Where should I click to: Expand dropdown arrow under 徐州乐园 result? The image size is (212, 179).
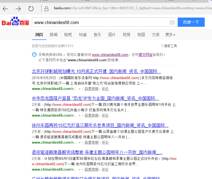(x=79, y=143)
